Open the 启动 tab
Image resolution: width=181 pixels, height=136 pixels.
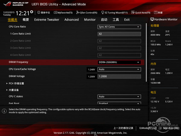click(x=104, y=20)
